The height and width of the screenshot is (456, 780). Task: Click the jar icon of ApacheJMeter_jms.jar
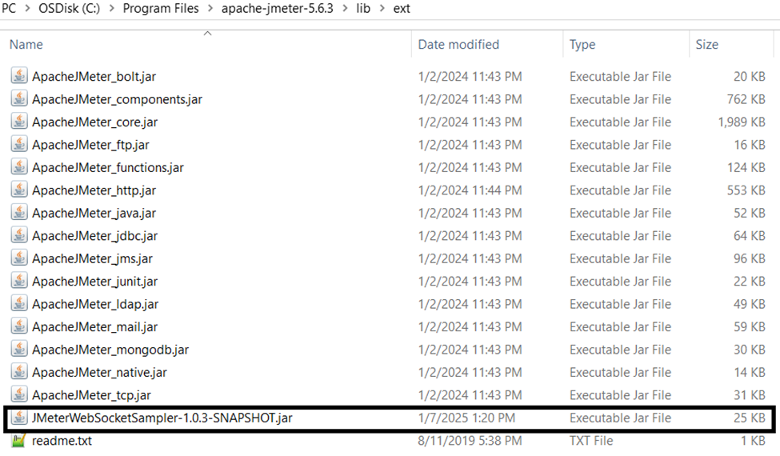click(x=19, y=258)
